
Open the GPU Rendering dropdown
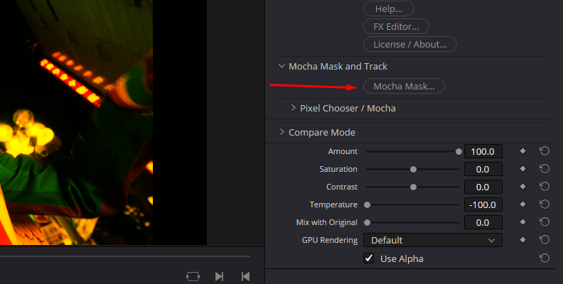tap(433, 240)
